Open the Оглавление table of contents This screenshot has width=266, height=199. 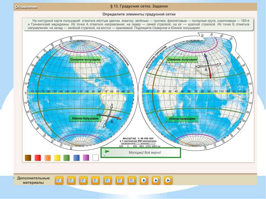click(x=26, y=7)
